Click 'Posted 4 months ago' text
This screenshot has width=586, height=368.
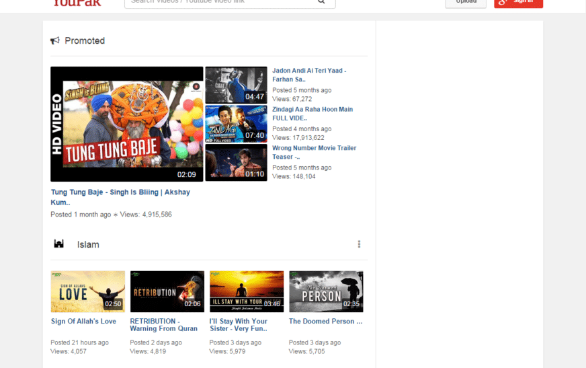(x=302, y=129)
